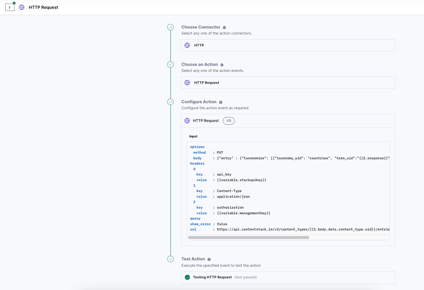The image size is (424, 290).
Task: Click the lock icon beside Choose an Action
Action: [x=222, y=65]
